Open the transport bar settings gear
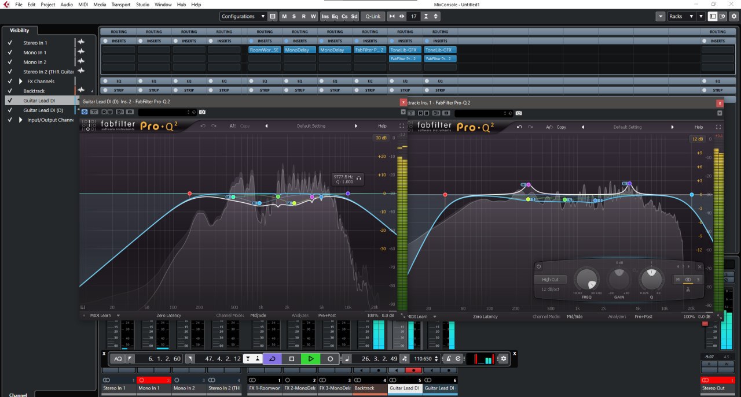This screenshot has width=741, height=397. point(503,359)
